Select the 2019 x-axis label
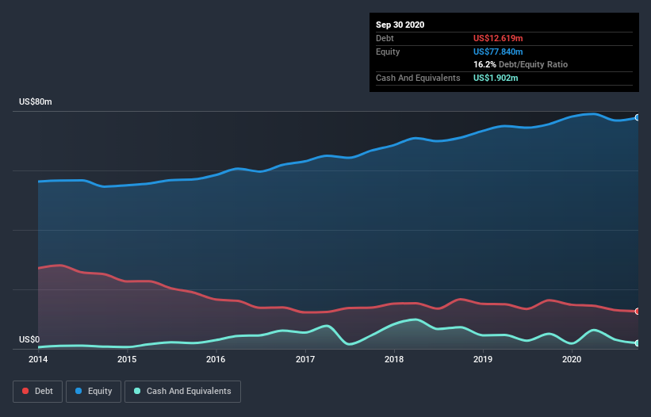Image resolution: width=651 pixels, height=417 pixels. click(x=483, y=359)
